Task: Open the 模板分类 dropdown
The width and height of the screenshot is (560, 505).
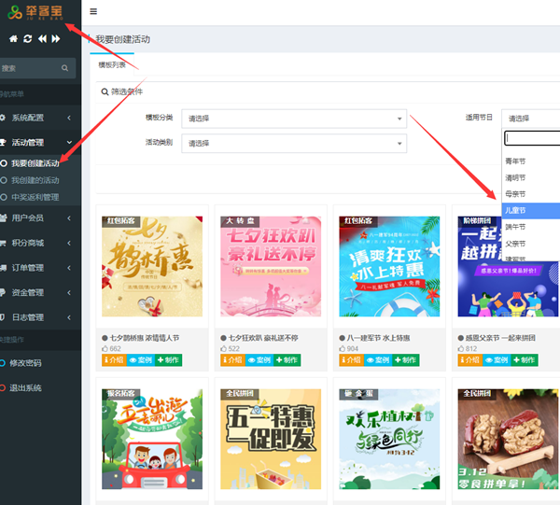Action: pos(294,119)
